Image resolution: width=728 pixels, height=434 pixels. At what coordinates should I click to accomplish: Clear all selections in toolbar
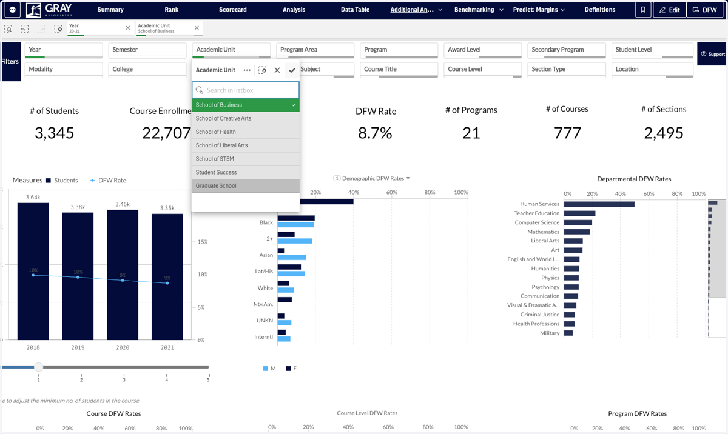58,28
